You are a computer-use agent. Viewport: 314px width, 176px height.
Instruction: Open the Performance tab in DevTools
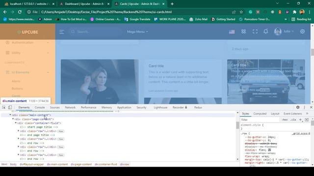coord(88,108)
